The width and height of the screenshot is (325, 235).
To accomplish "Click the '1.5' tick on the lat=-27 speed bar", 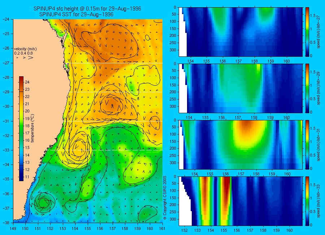I will (313, 16).
